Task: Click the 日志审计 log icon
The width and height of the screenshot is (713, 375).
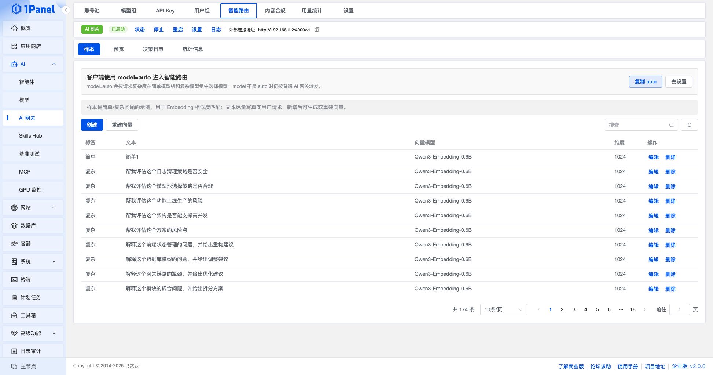Action: (x=14, y=351)
